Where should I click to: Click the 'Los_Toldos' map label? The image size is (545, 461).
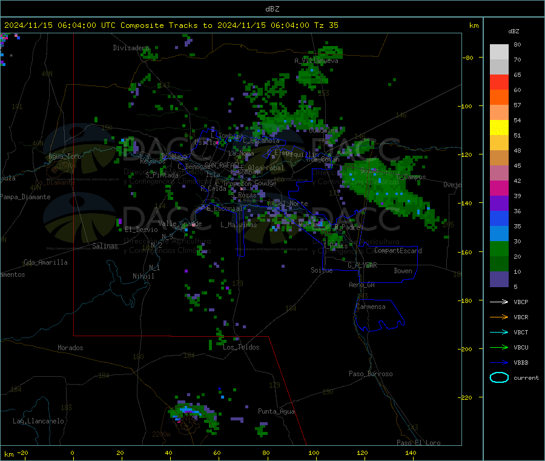[x=241, y=347]
